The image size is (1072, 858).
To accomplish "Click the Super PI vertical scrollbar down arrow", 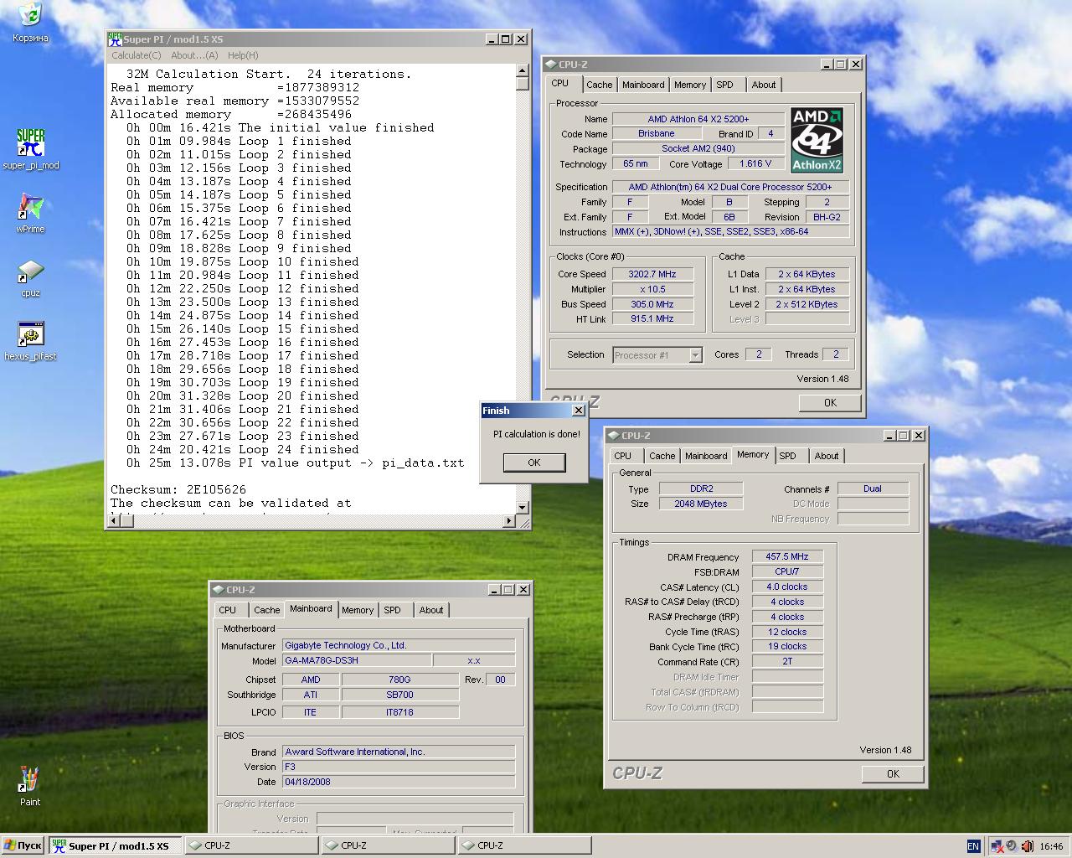I will click(x=523, y=508).
